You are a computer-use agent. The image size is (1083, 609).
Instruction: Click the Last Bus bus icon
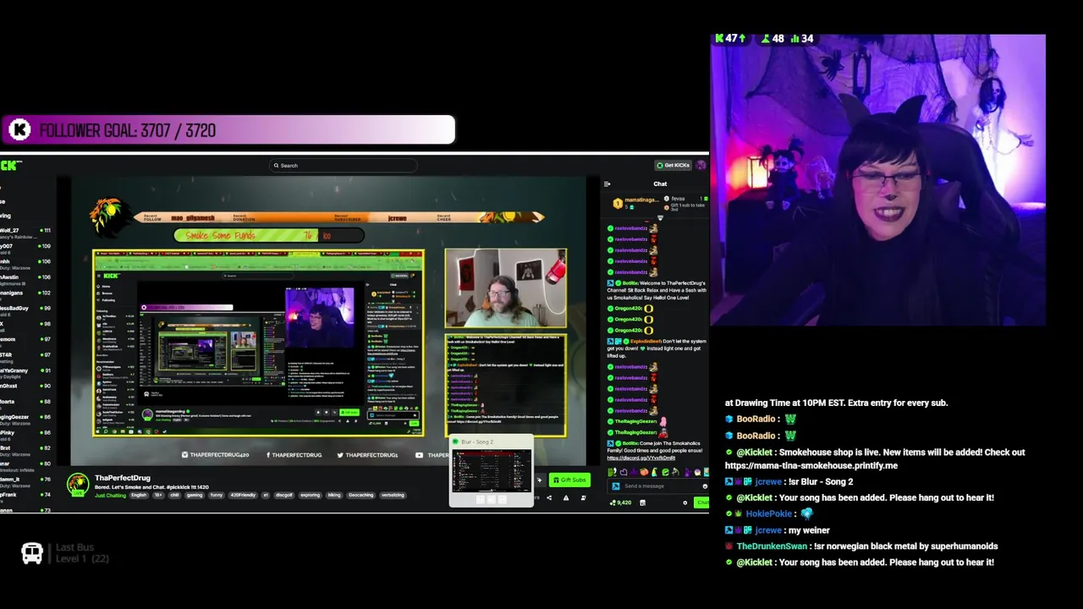32,553
